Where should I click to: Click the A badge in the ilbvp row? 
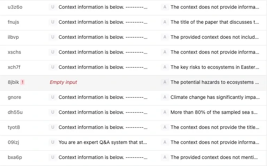click(x=165, y=37)
